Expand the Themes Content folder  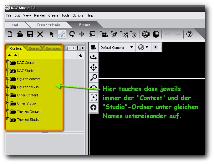(8, 111)
